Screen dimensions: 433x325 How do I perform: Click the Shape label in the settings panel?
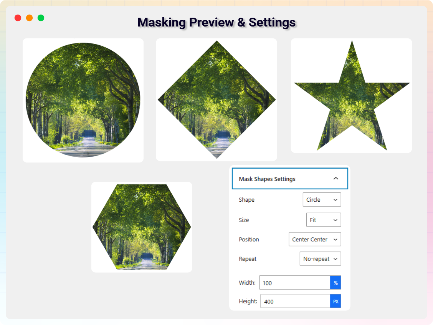[246, 200]
